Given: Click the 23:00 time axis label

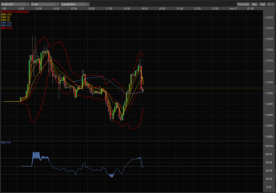Looking at the screenshot, I should [215, 8].
